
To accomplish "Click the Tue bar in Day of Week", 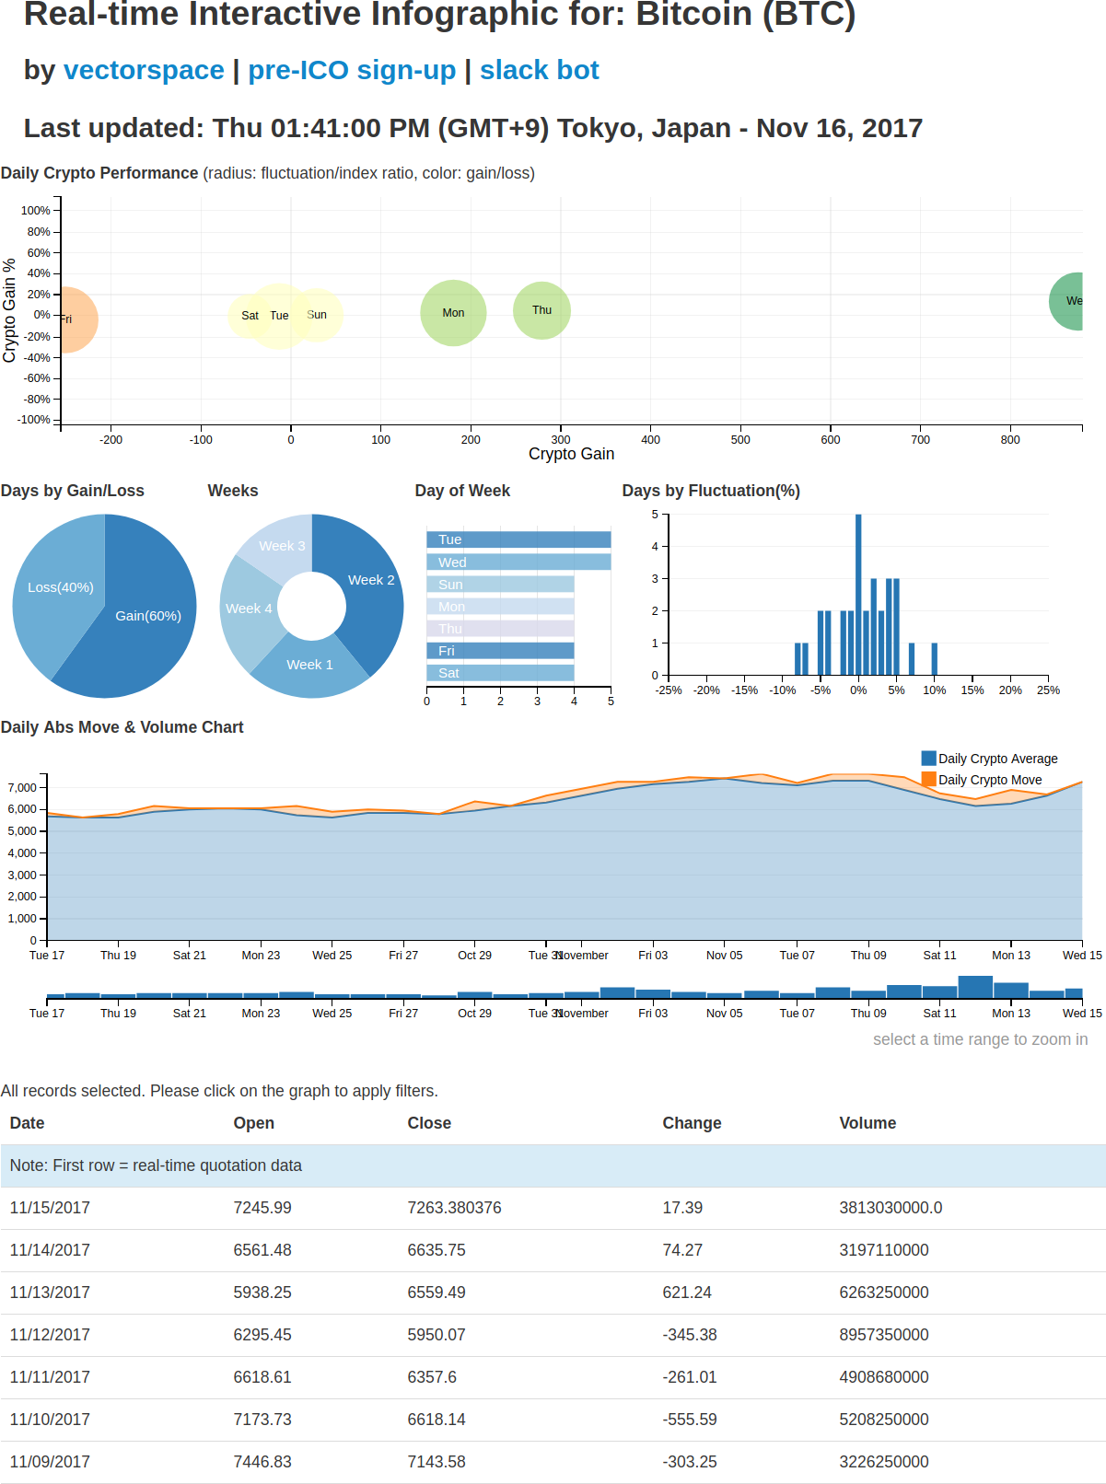I will tap(518, 539).
